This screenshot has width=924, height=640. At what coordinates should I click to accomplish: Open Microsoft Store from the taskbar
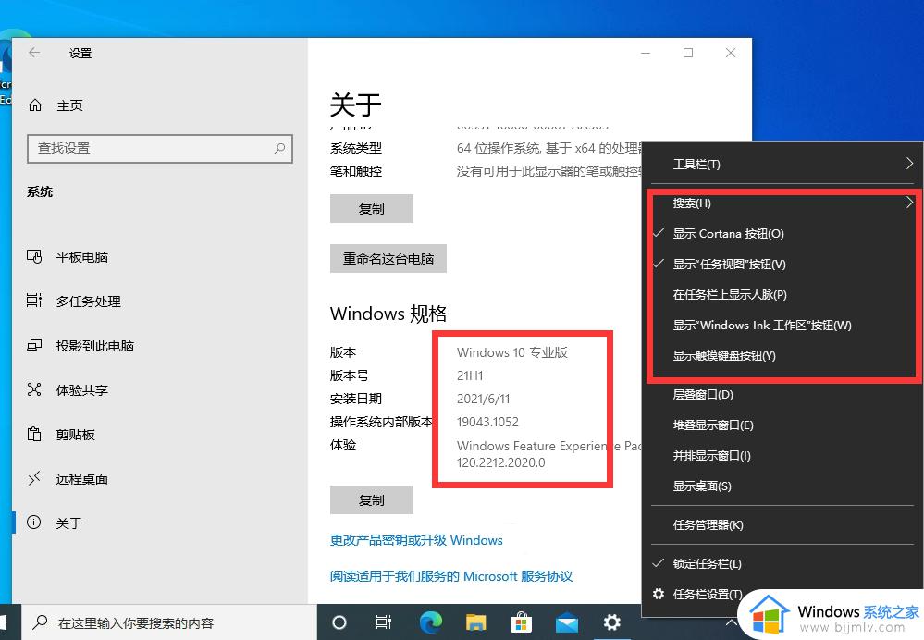tap(521, 622)
